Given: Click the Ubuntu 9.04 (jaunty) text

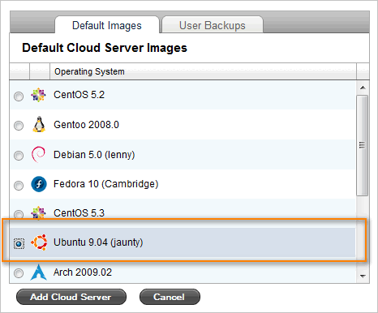Looking at the screenshot, I should pyautogui.click(x=98, y=242).
